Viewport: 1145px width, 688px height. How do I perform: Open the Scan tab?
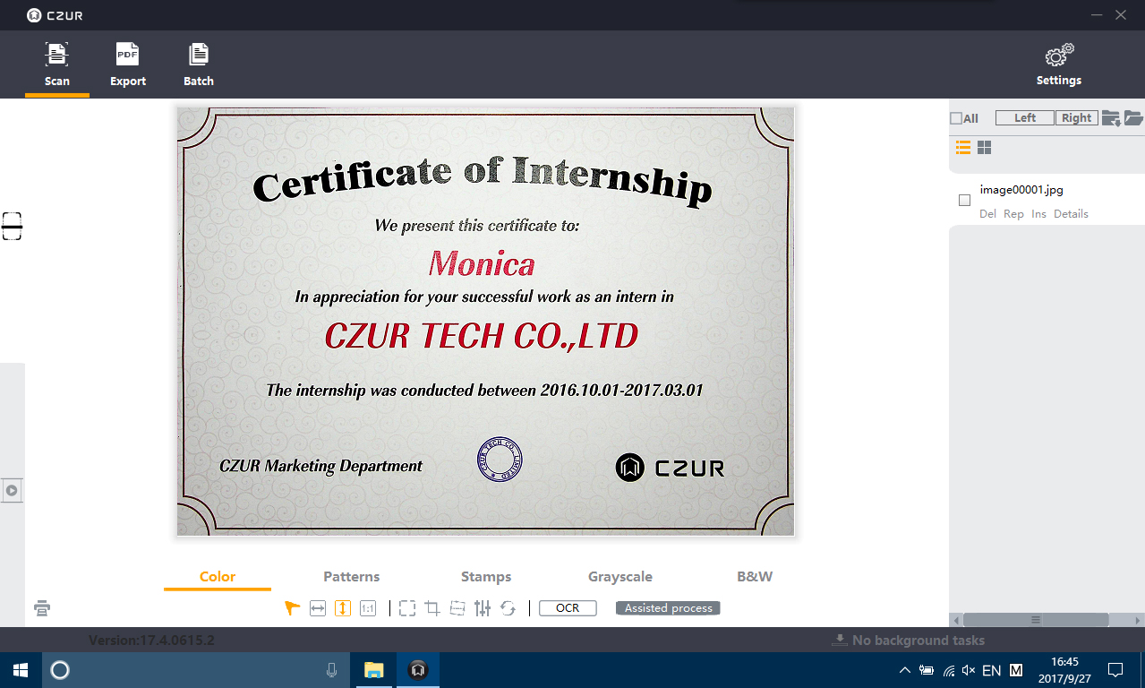57,64
